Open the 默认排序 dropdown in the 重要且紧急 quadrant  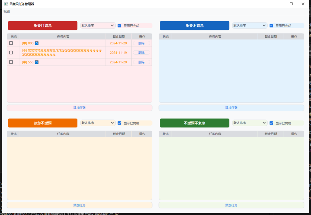[x=98, y=26]
